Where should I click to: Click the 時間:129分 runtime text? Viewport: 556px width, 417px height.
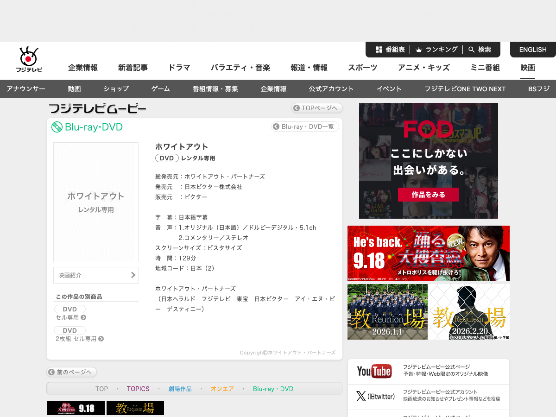(x=176, y=258)
